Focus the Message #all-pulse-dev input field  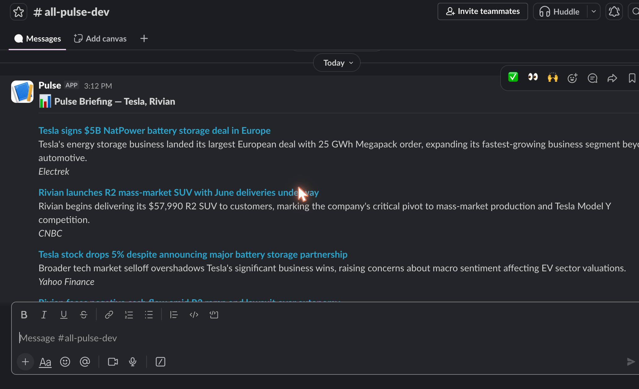(x=325, y=338)
